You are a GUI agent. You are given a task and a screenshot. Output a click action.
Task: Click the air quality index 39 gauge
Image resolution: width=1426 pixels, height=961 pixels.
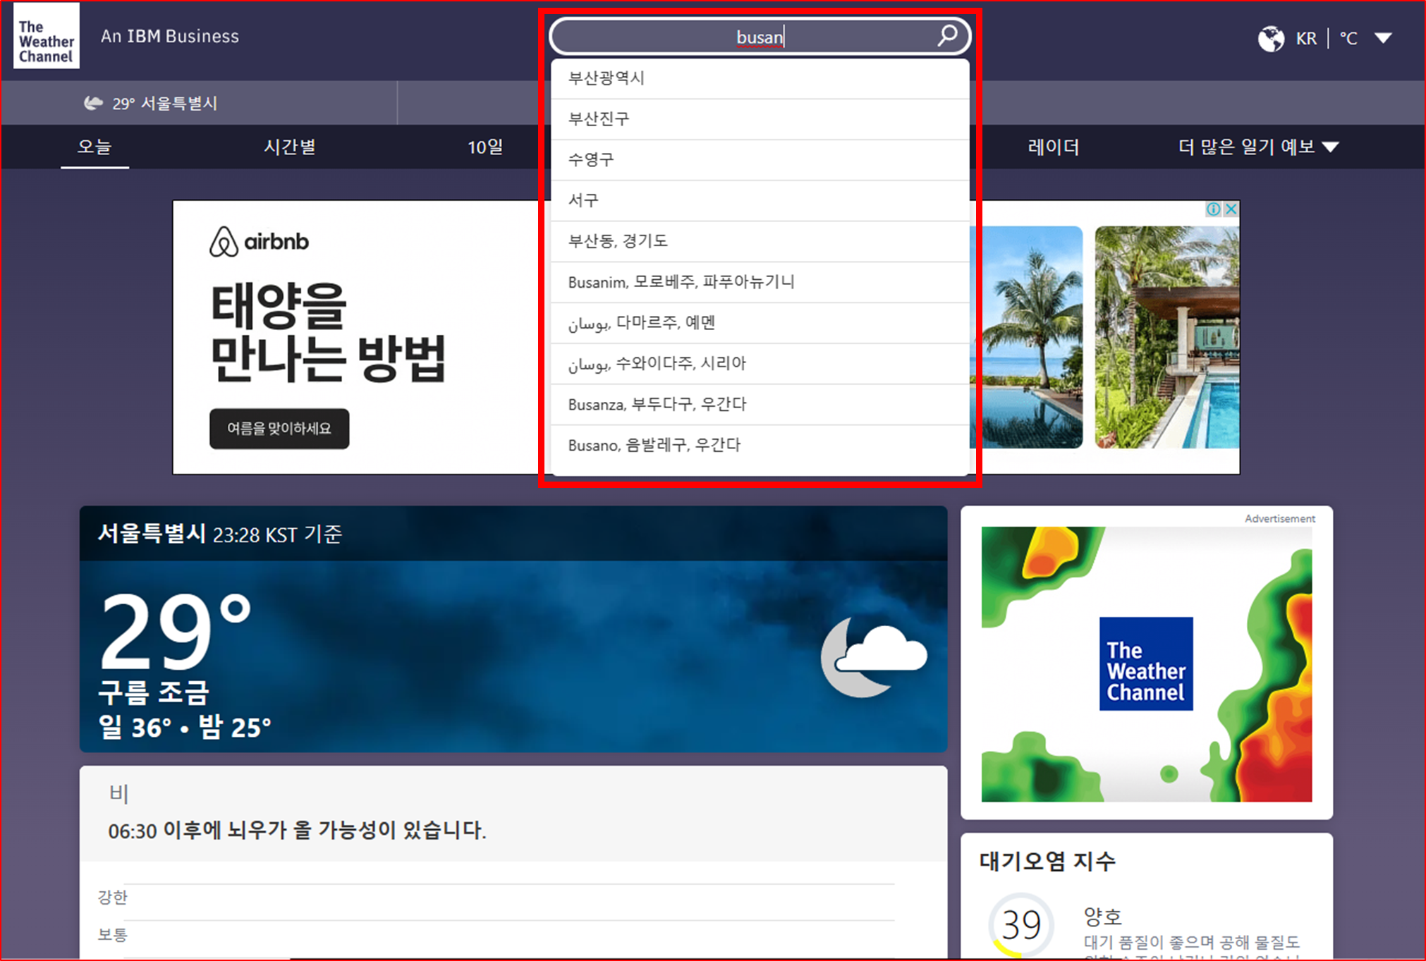pos(1020,924)
